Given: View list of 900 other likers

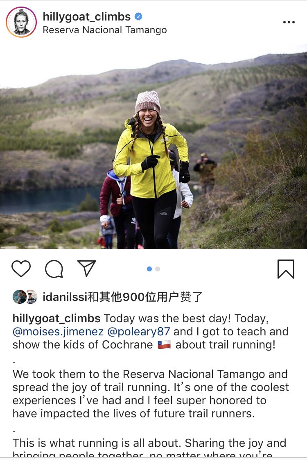Looking at the screenshot, I should pos(145,297).
